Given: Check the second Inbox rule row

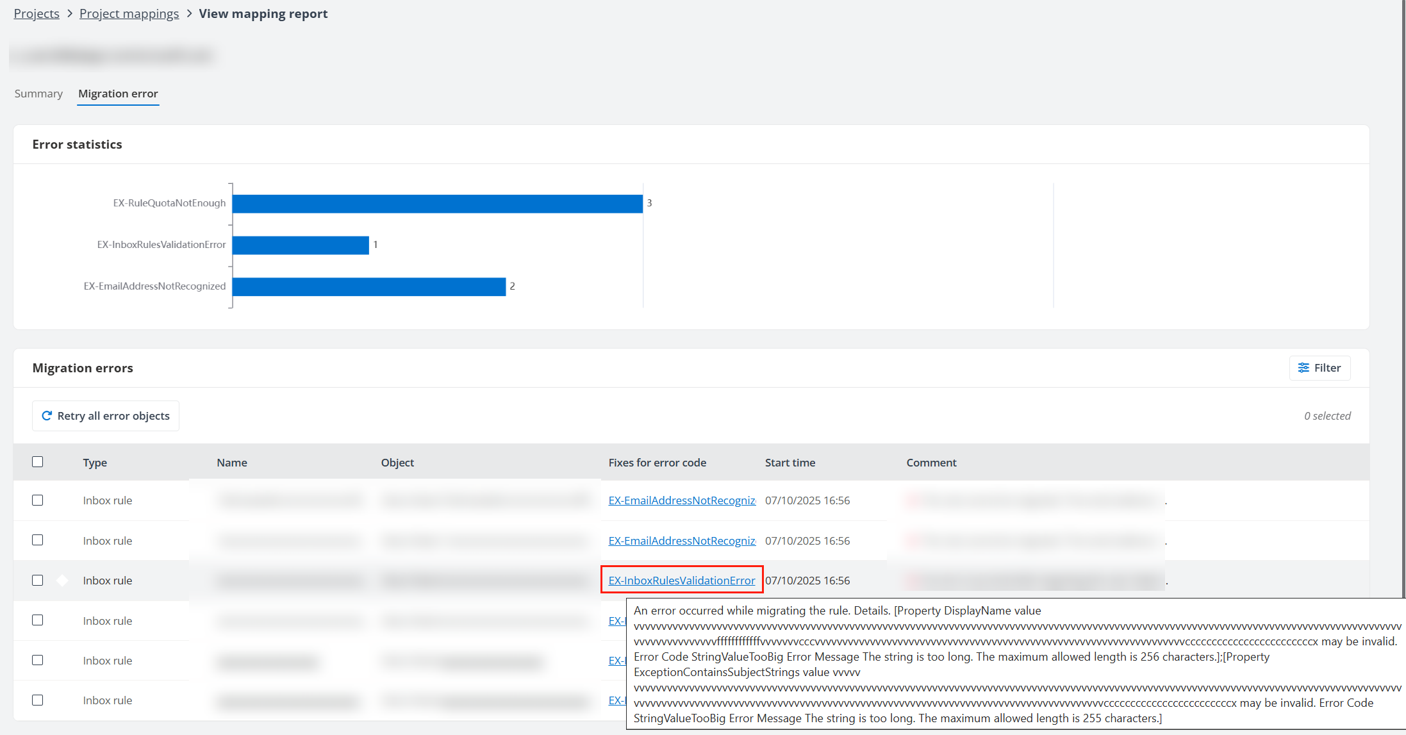Looking at the screenshot, I should click(38, 540).
